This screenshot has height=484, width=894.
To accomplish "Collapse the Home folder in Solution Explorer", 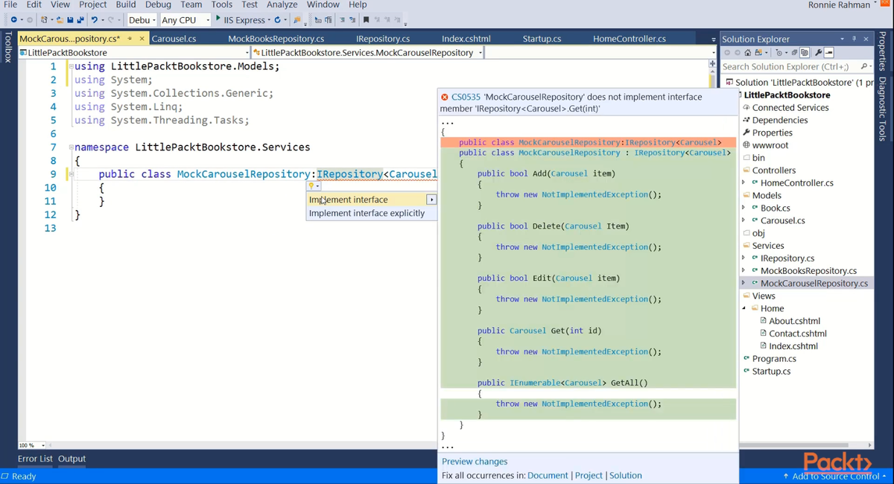I will click(x=744, y=308).
